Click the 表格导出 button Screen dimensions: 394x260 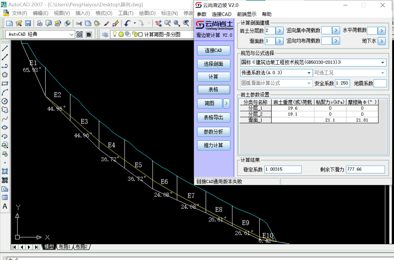coord(213,117)
